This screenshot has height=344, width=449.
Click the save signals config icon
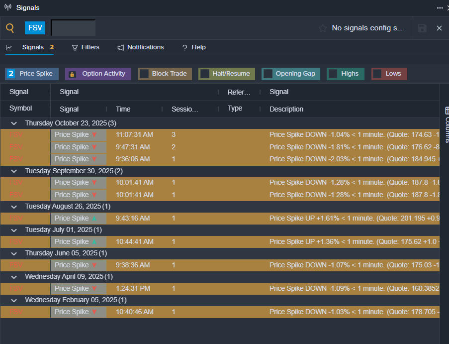pos(422,28)
